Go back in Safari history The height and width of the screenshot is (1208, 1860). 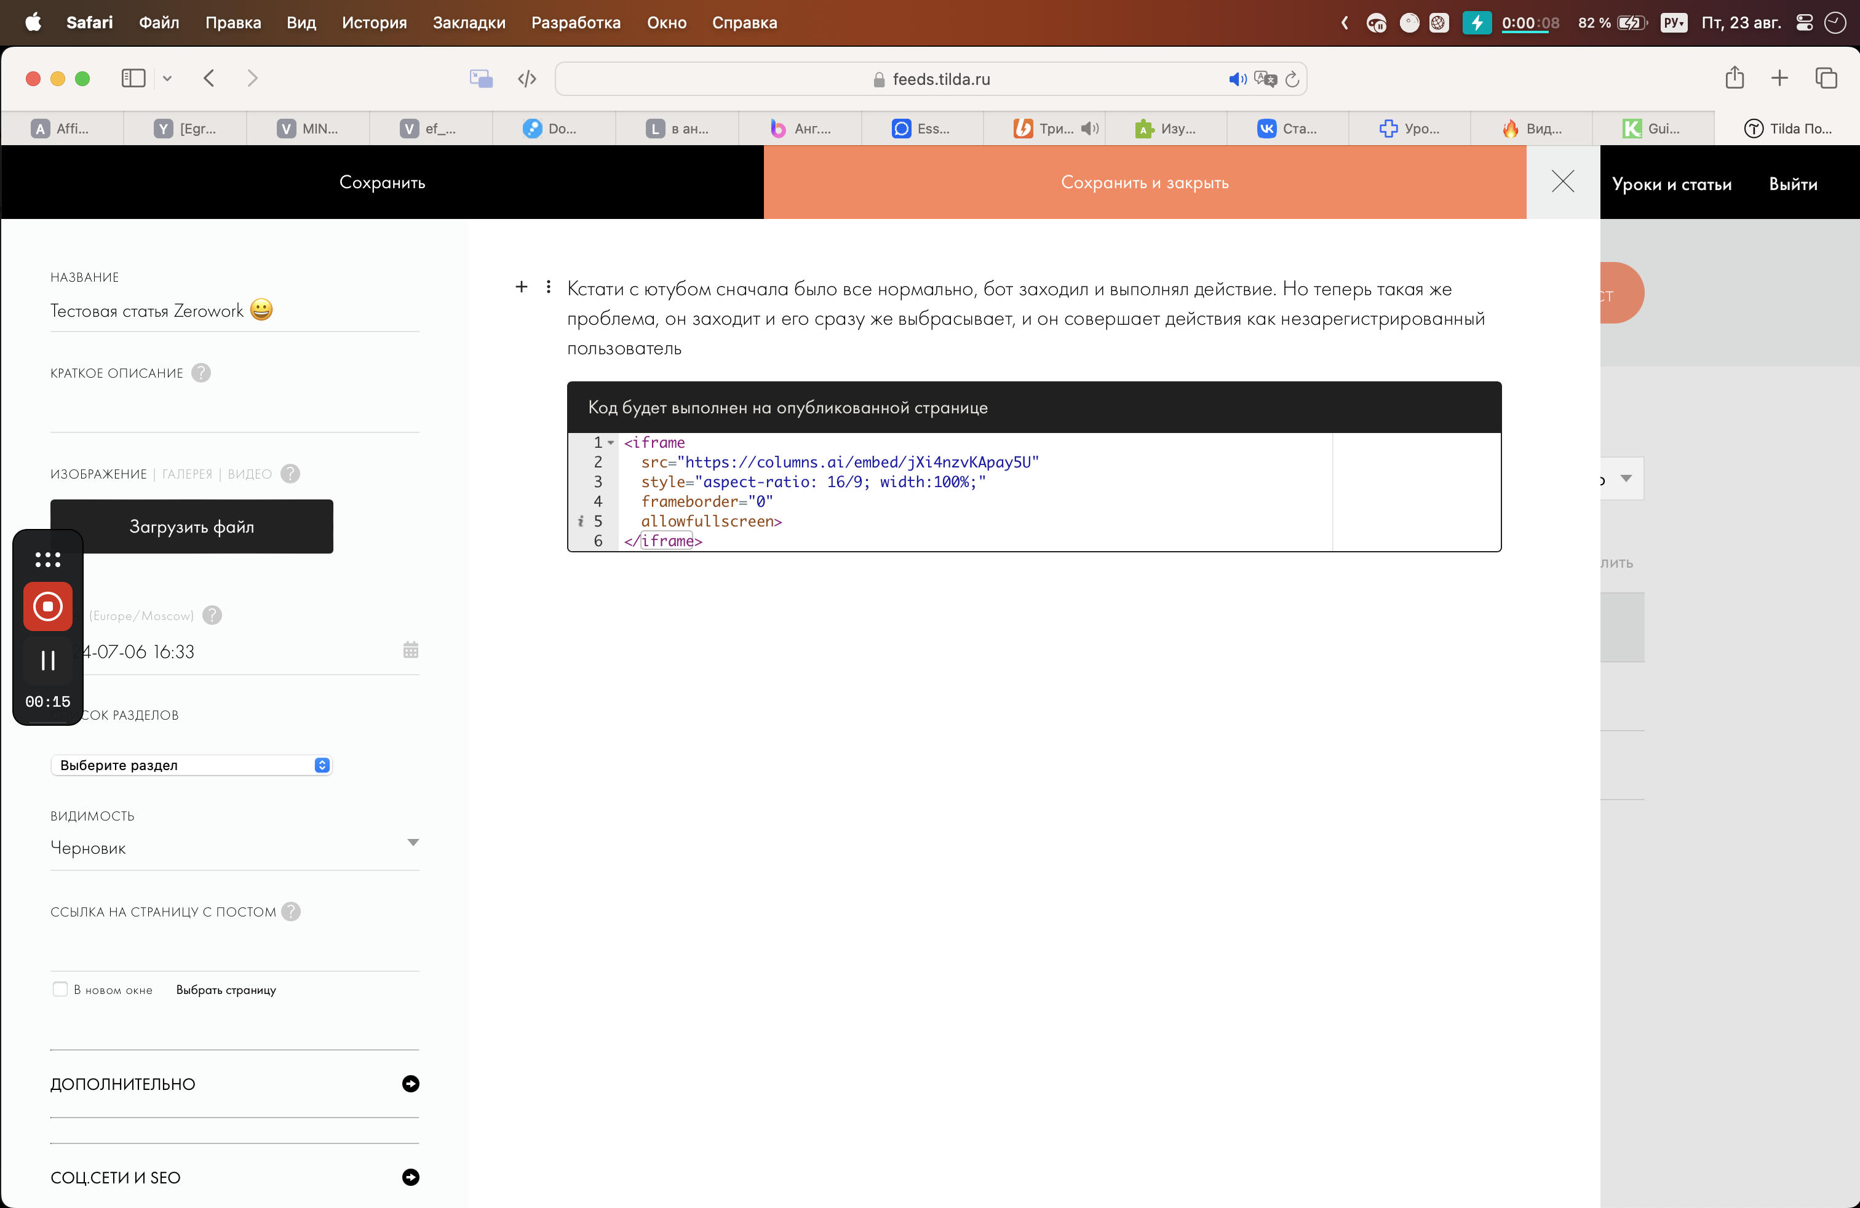(209, 78)
